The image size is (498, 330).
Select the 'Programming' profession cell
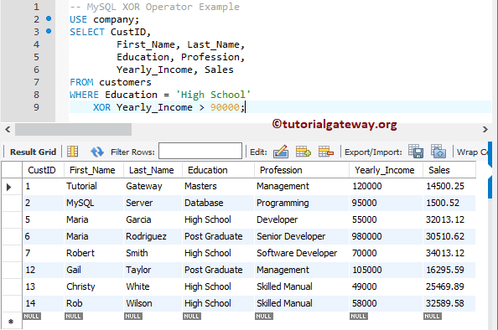point(302,203)
